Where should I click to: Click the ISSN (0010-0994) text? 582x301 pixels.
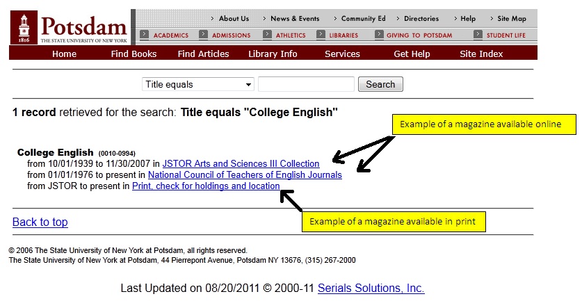[x=117, y=154]
